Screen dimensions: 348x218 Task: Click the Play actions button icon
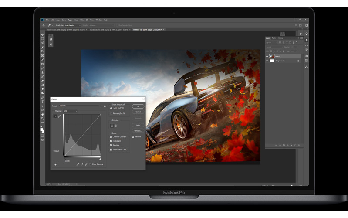[301, 34]
